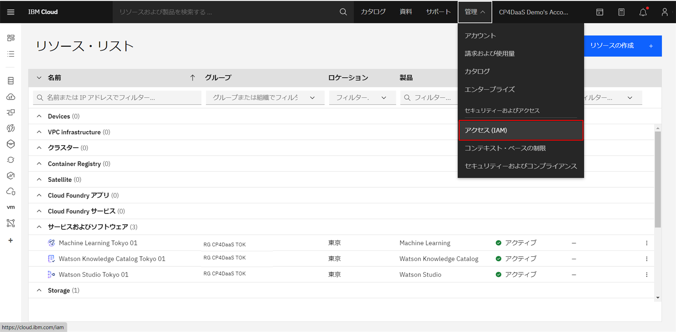Select アクセス (IAM) menu item
Viewport: 676px width, 332px height.
(x=521, y=130)
